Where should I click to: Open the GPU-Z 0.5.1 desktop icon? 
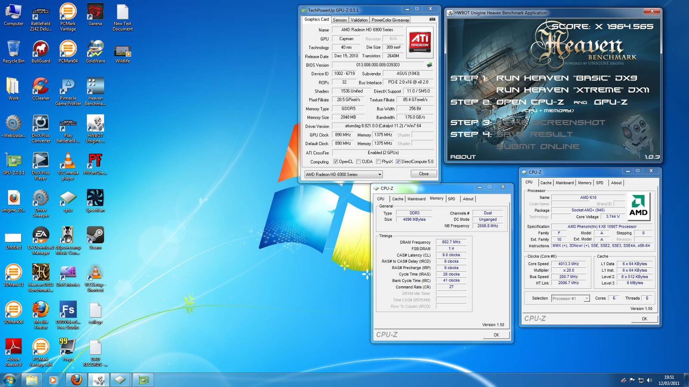coord(13,164)
